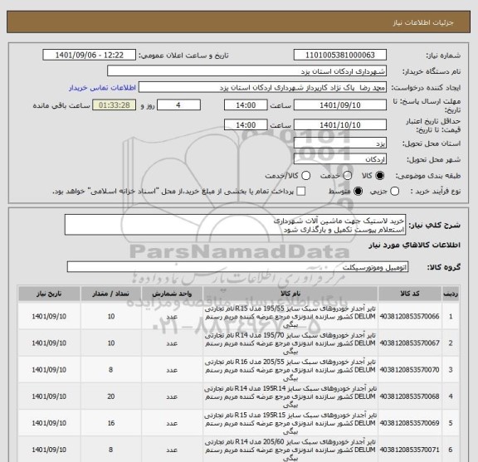The height and width of the screenshot is (462, 478).
Task: Click the ردیف column header
Action: tap(451, 294)
